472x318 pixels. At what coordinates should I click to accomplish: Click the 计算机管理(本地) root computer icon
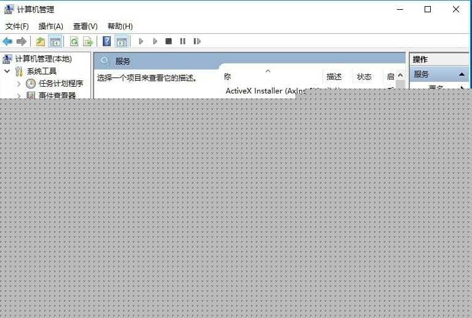pyautogui.click(x=7, y=58)
